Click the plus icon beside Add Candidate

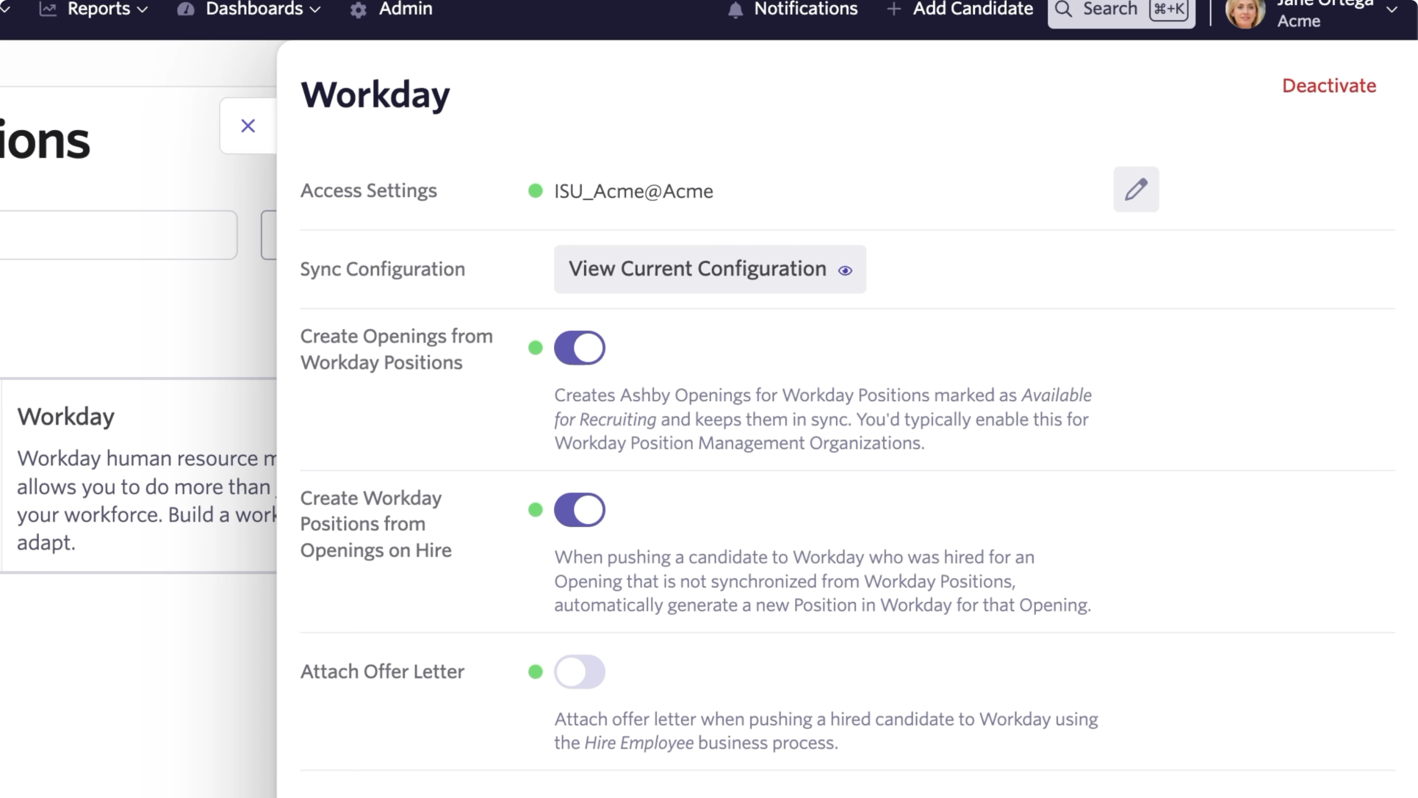coord(893,10)
